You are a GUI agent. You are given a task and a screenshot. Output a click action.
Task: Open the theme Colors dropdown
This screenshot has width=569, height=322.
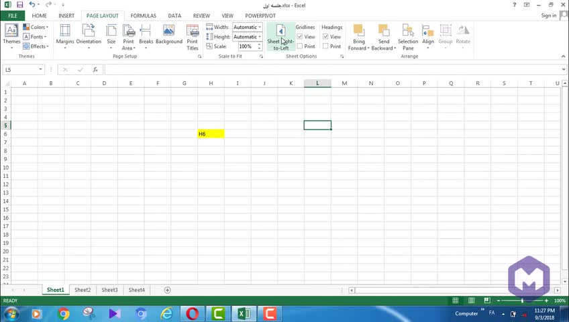pyautogui.click(x=36, y=28)
